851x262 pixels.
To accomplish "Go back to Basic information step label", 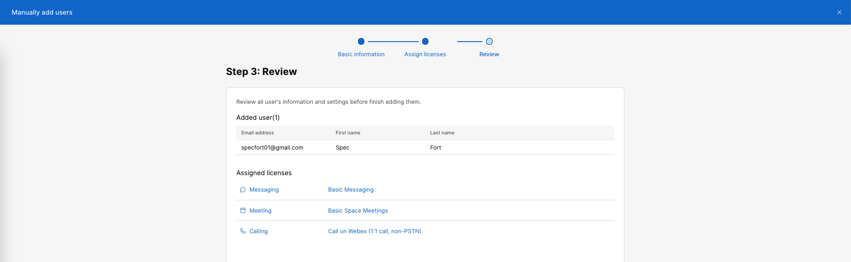I will click(361, 54).
